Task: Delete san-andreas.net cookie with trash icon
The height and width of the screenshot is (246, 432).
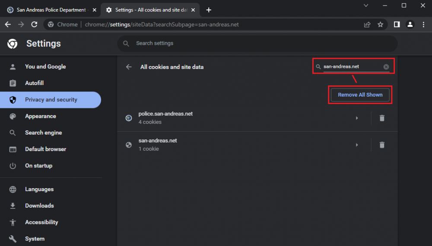Action: click(x=382, y=145)
